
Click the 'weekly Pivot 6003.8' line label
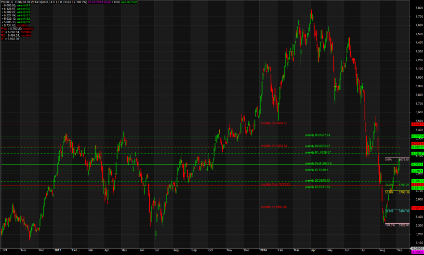[318, 163]
